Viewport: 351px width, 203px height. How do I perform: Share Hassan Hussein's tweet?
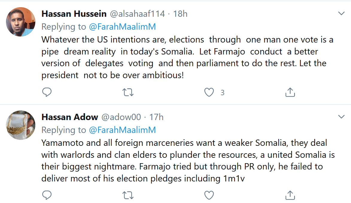[x=290, y=93]
